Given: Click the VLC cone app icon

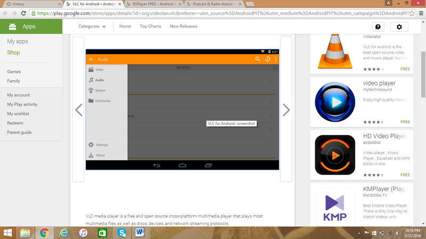Looking at the screenshot, I should point(335,52).
